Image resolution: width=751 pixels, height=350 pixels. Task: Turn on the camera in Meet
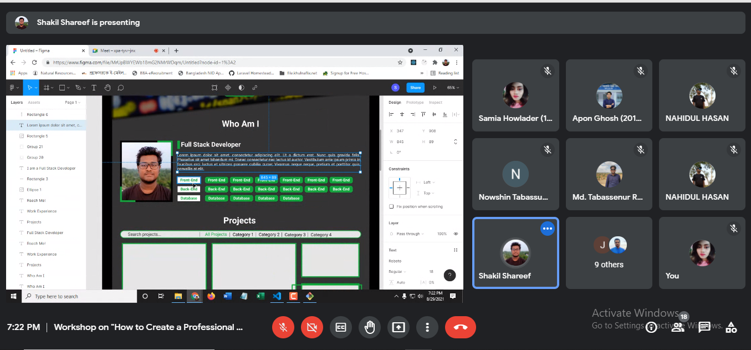(x=312, y=327)
